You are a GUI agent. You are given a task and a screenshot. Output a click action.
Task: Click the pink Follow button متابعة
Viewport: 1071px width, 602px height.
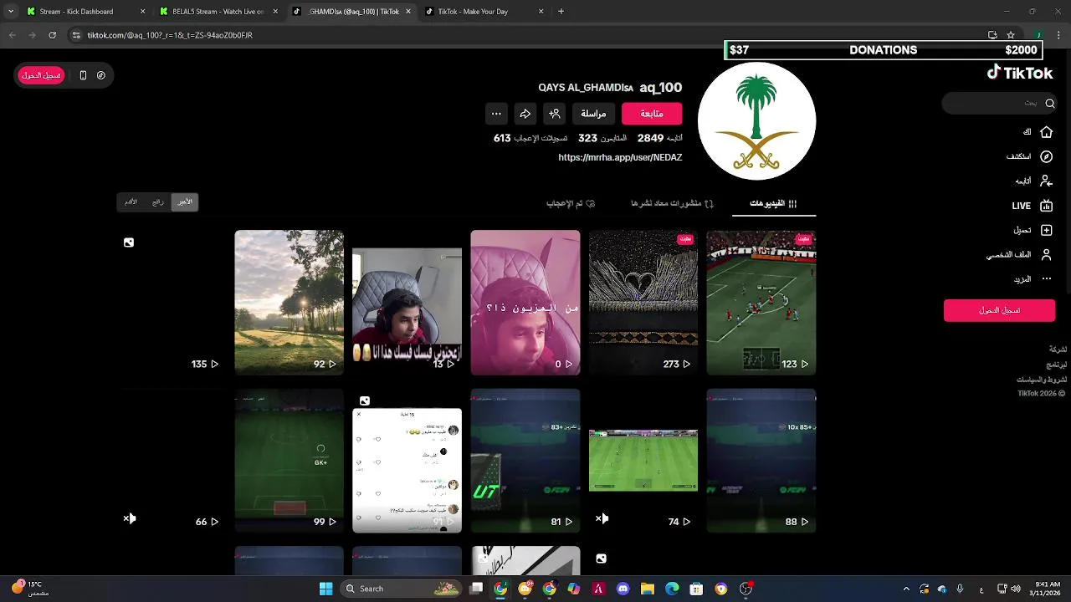(652, 114)
